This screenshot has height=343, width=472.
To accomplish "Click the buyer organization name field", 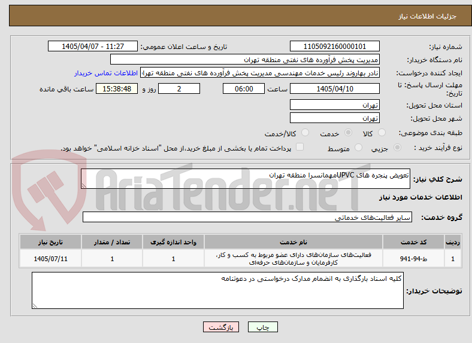I will pos(245,60).
